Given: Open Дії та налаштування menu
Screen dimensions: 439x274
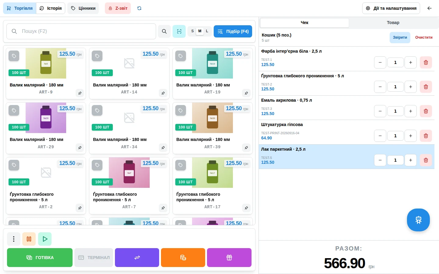Looking at the screenshot, I should [391, 8].
